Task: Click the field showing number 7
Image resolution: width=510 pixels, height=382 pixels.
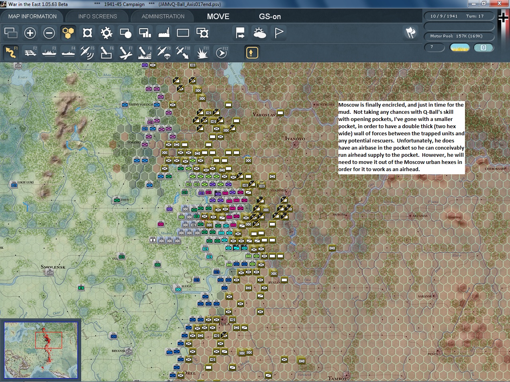Action: click(x=435, y=47)
